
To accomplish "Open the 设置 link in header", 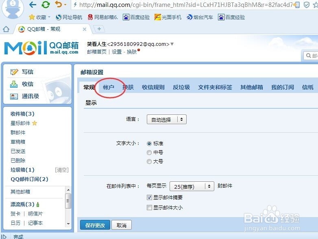I will coord(117,52).
